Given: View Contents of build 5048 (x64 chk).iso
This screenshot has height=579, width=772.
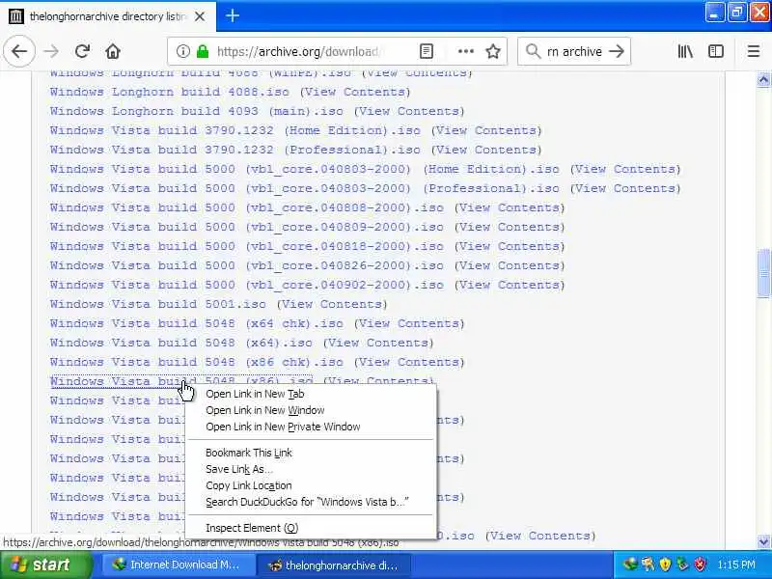Looking at the screenshot, I should click(409, 323).
